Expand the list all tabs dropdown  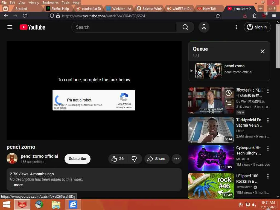pos(272,8)
